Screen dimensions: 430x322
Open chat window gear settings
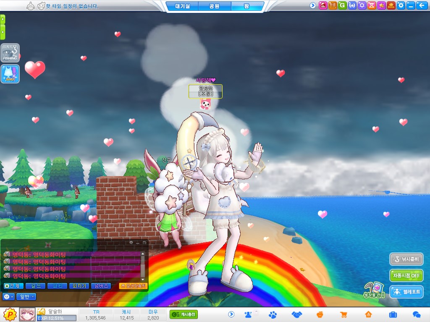131,243
